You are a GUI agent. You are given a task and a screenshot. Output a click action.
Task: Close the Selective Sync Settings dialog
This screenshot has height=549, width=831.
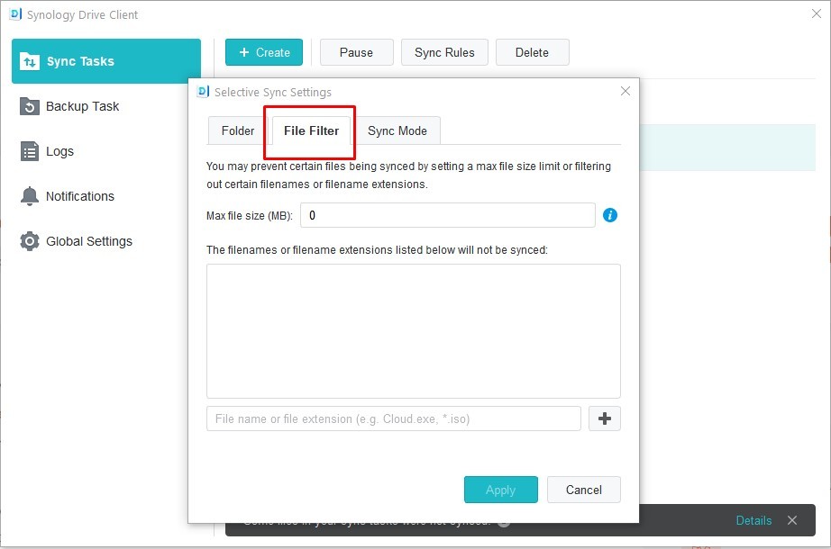point(626,91)
